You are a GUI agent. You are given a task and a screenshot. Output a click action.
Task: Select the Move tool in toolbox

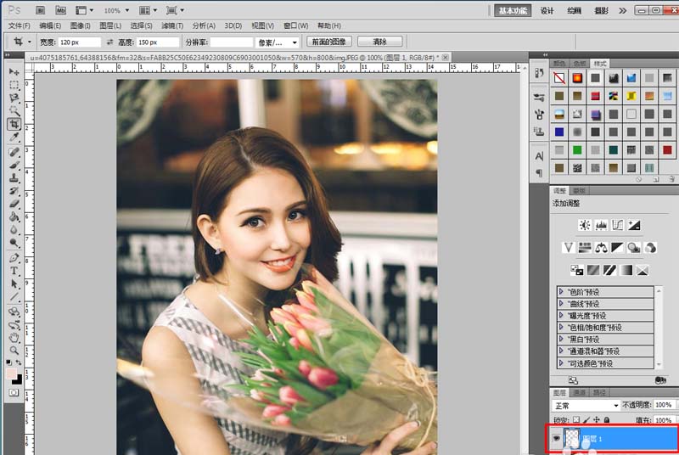click(14, 72)
